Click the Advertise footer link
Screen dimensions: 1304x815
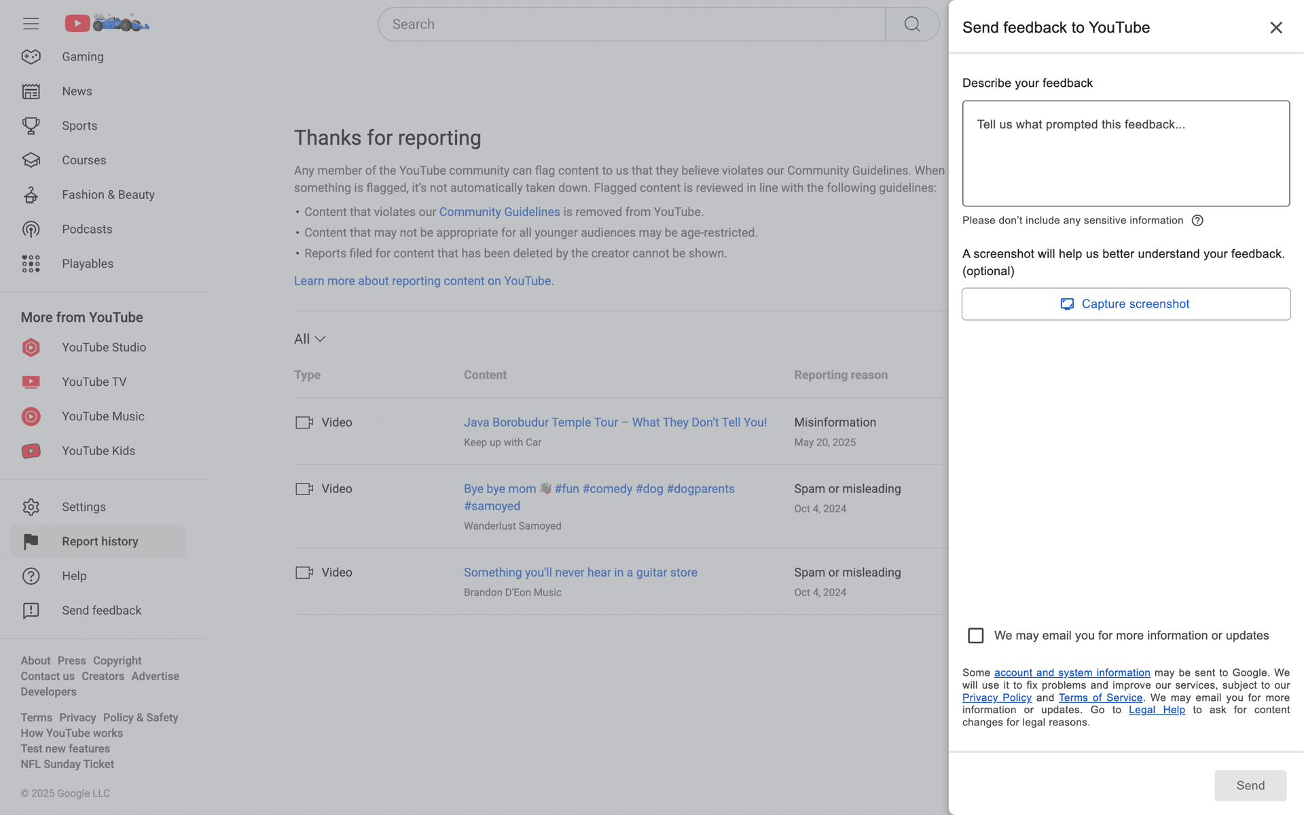156,676
